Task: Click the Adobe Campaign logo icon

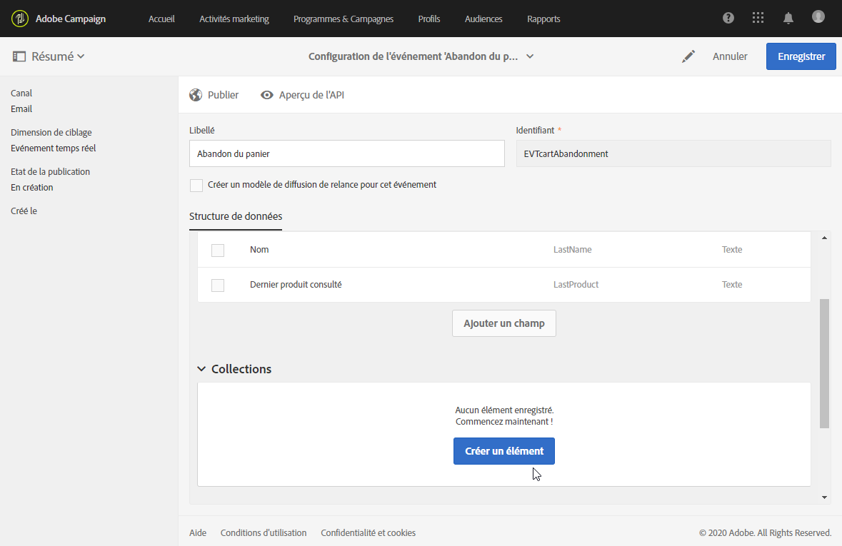Action: tap(20, 19)
